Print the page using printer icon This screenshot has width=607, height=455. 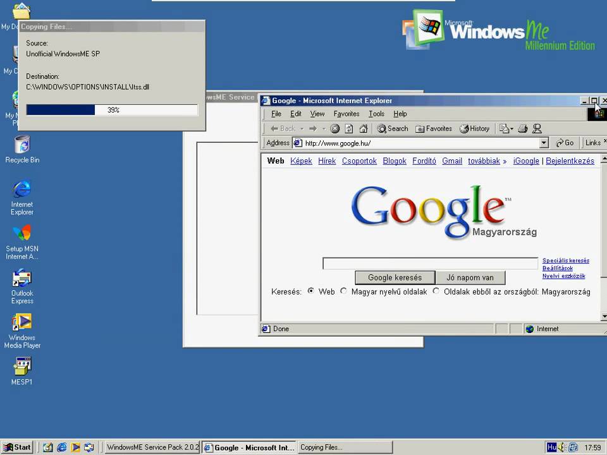pyautogui.click(x=523, y=128)
